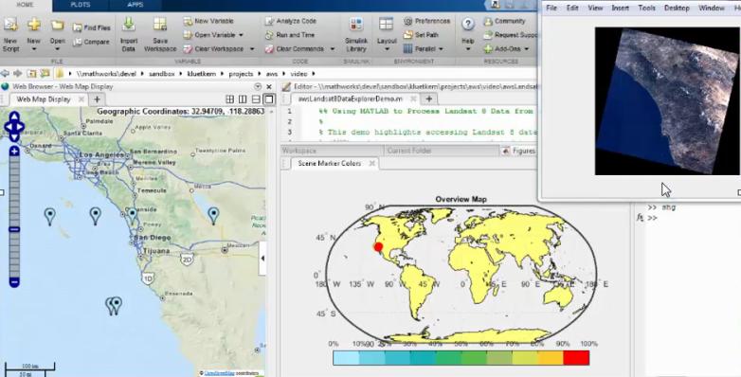Select the tiled grid layout icon
741x377 pixels.
coord(229,99)
